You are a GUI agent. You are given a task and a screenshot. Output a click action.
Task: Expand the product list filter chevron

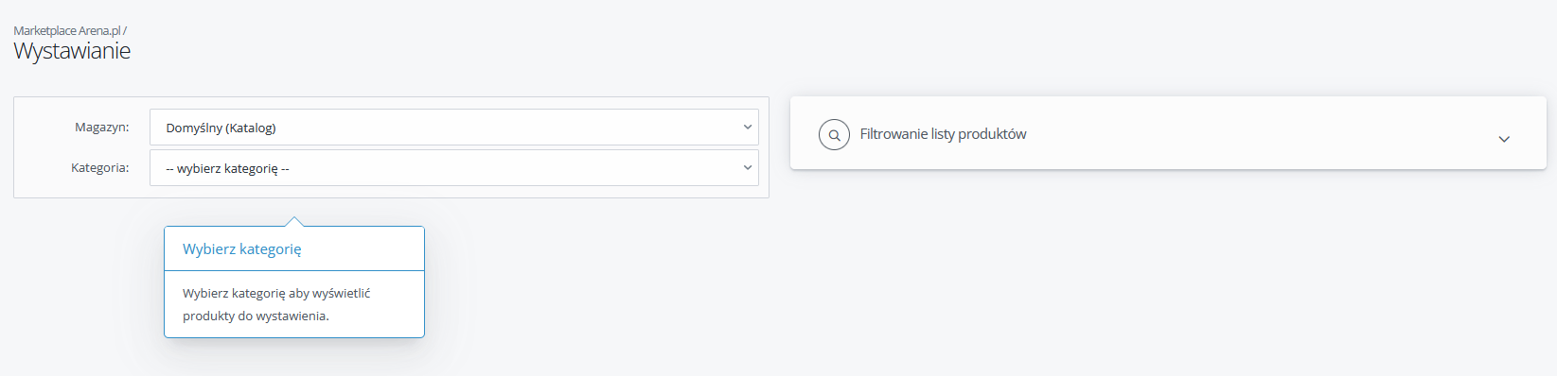pos(1504,139)
